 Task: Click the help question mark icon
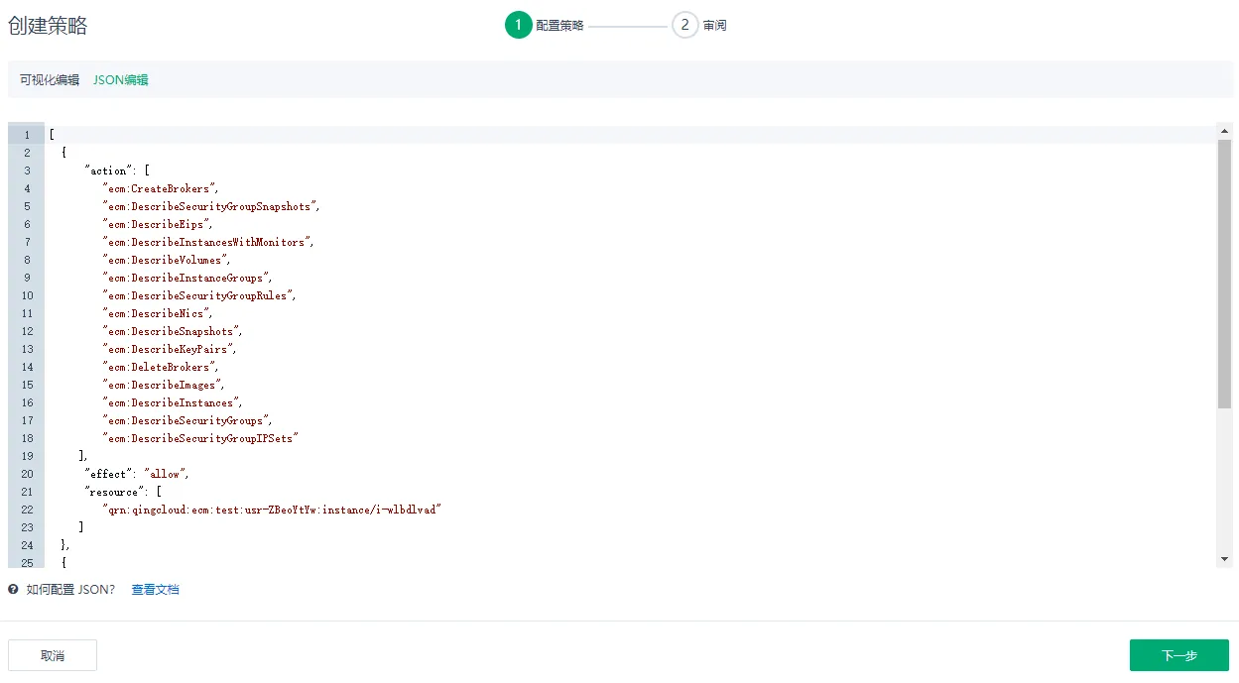(14, 590)
